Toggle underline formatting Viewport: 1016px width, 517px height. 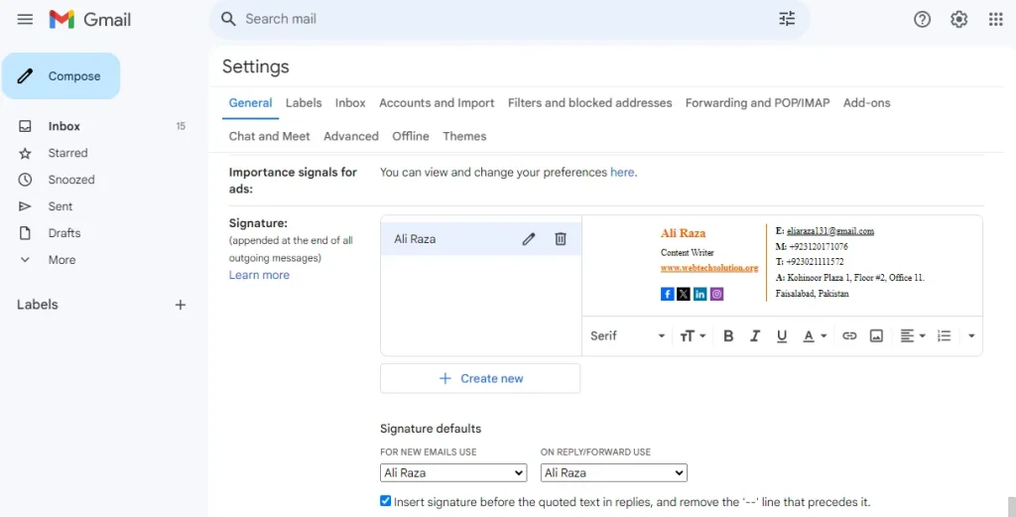click(782, 335)
